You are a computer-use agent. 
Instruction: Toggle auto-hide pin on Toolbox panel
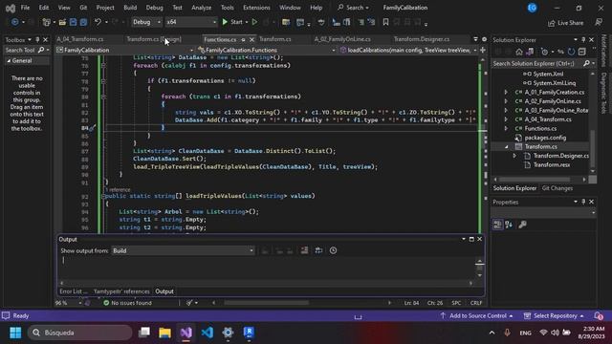coord(37,40)
